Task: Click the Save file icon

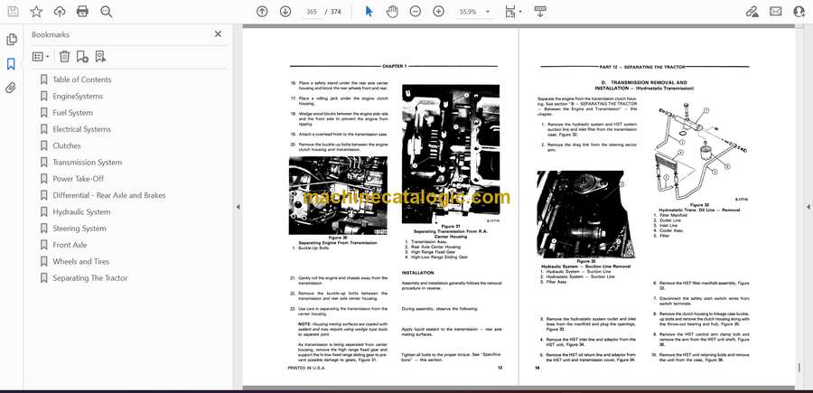Action: click(x=13, y=12)
